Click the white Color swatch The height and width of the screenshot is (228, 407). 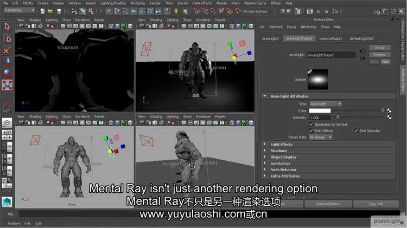320,110
